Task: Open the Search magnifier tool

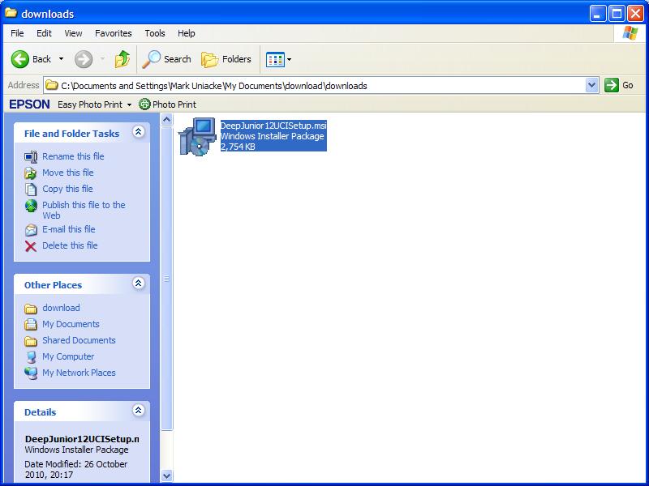Action: pyautogui.click(x=152, y=59)
